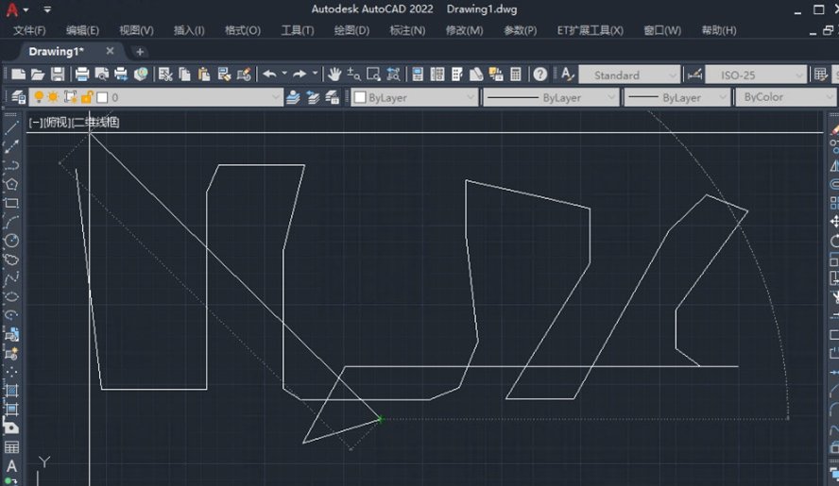Select the Revision Cloud tool
Screen dimensions: 839x486
(x=11, y=260)
